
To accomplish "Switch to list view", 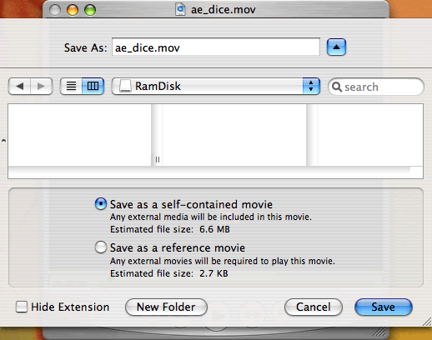I will point(71,86).
